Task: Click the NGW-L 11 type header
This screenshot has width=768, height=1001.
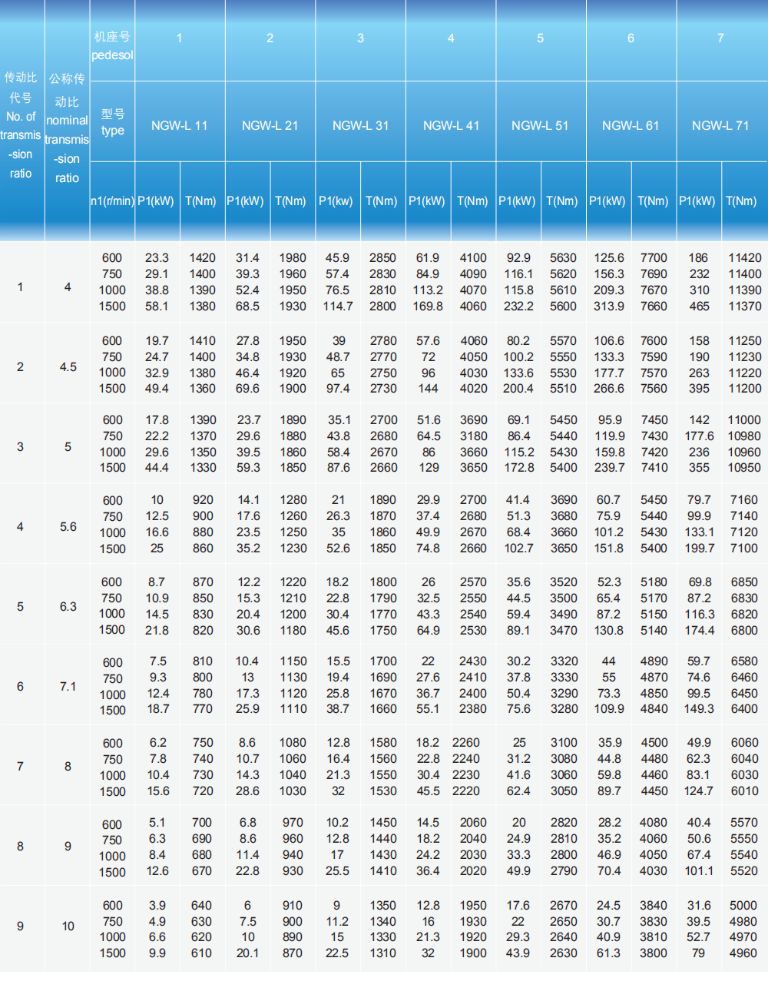Action: (x=180, y=125)
